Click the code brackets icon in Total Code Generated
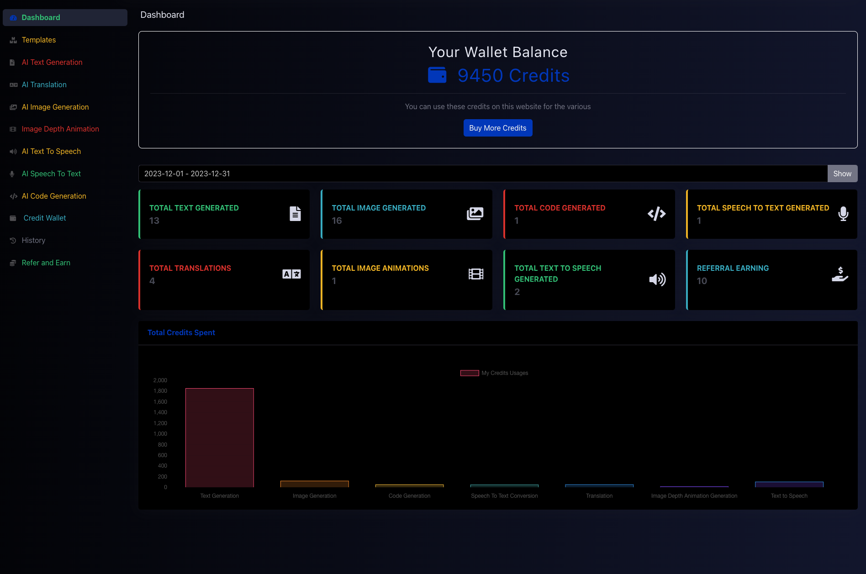 coord(656,214)
